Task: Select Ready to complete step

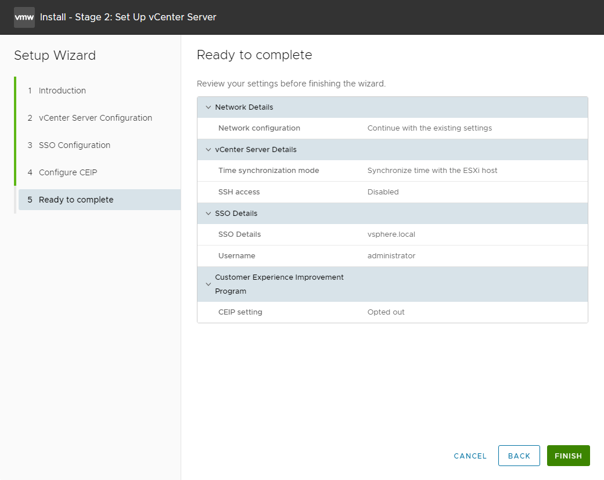Action: 99,200
